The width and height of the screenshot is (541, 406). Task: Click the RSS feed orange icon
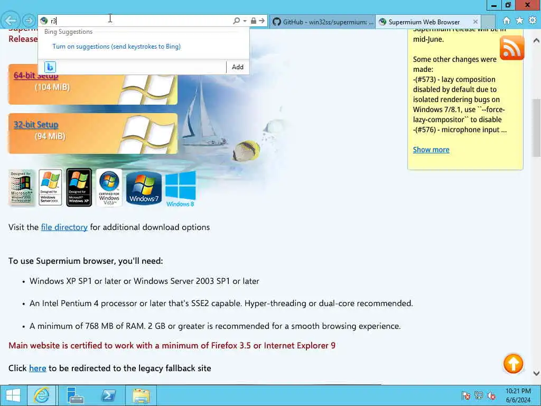(511, 47)
